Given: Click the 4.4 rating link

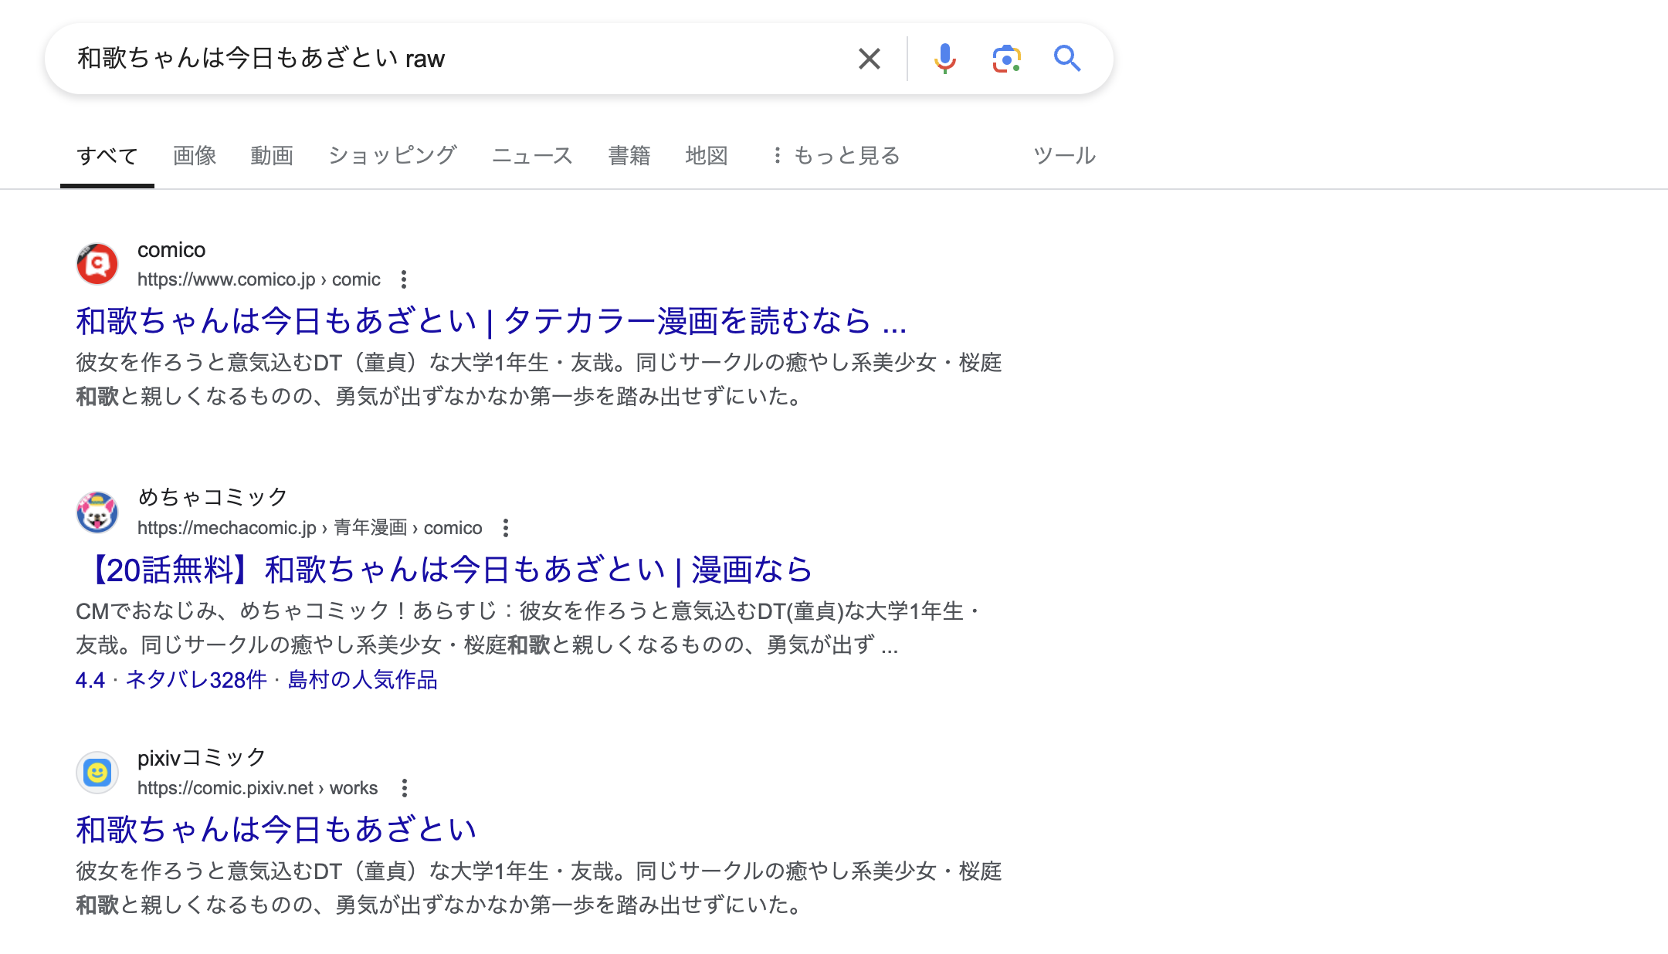Looking at the screenshot, I should [90, 680].
